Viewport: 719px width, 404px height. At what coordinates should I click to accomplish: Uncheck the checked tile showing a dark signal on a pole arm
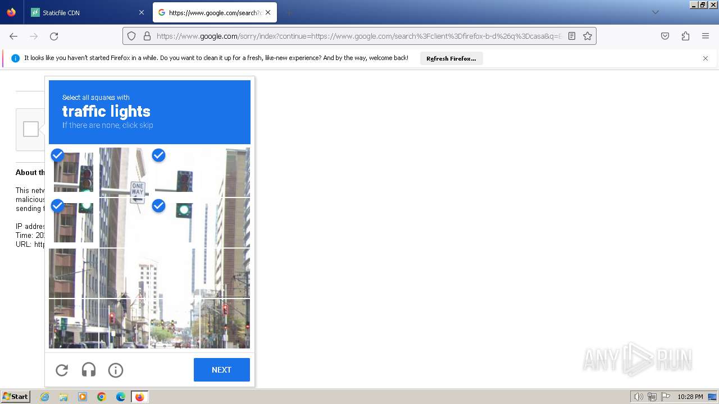[175, 172]
